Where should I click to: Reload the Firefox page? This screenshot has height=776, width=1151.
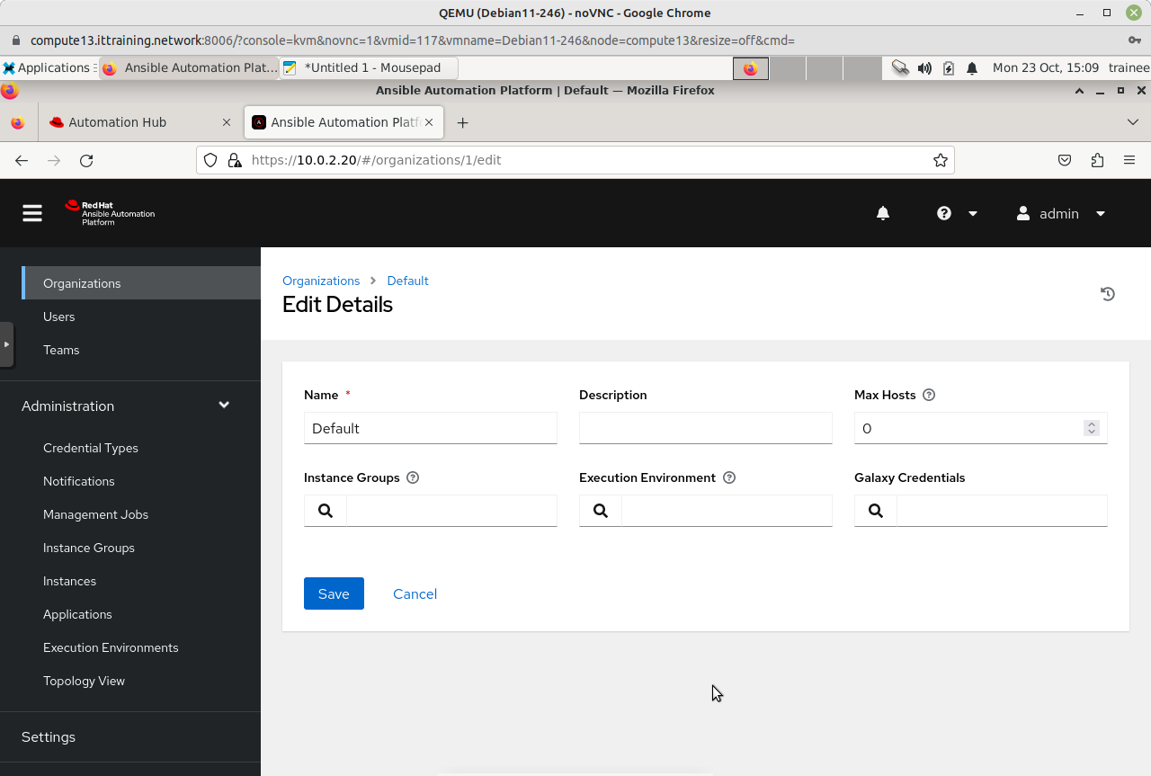(86, 160)
